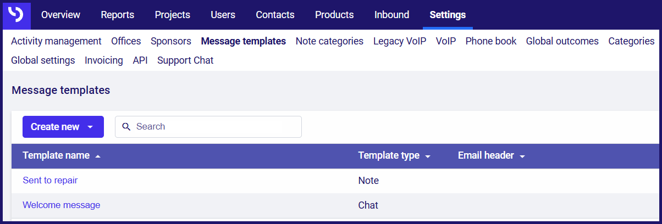This screenshot has width=662, height=224.
Task: Expand the Template type column filter
Action: pos(428,156)
